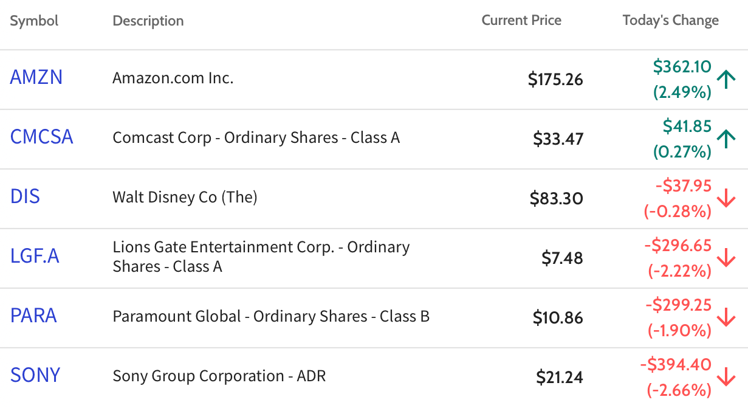Sort by the Description column header
Screen dimensions: 748x408
point(148,21)
